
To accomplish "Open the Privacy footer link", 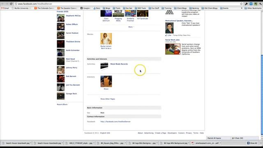I will [189, 133].
